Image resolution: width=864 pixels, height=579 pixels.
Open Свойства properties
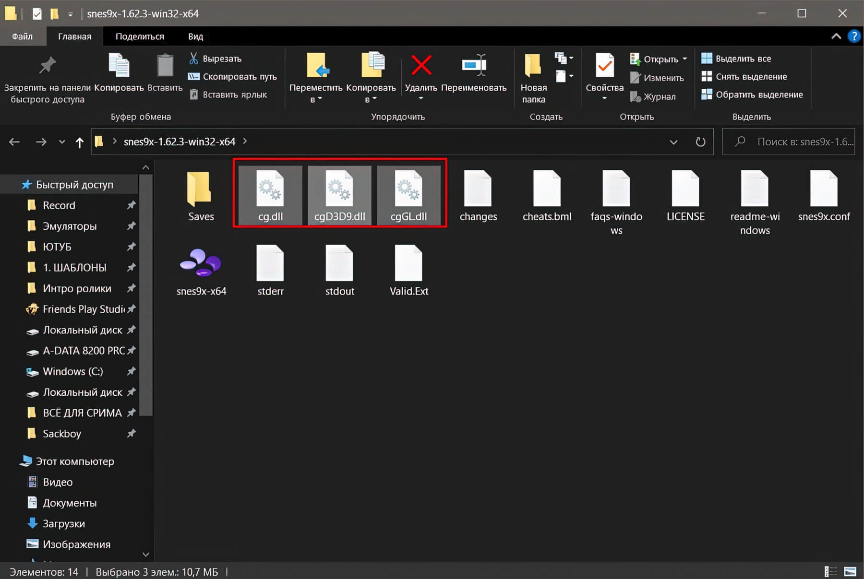[x=604, y=72]
